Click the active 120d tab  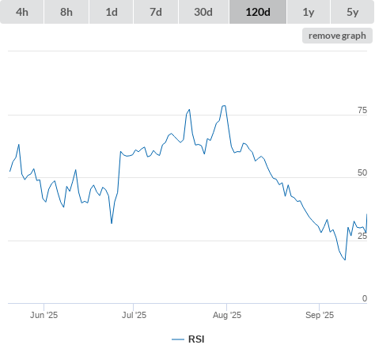258,12
